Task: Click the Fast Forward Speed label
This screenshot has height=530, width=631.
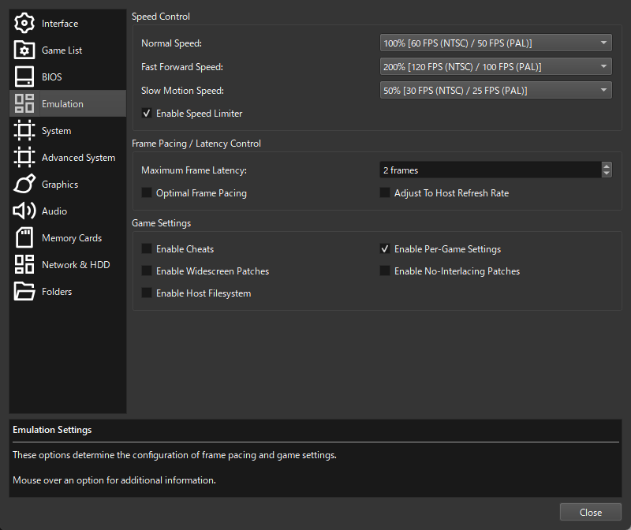Action: click(182, 67)
